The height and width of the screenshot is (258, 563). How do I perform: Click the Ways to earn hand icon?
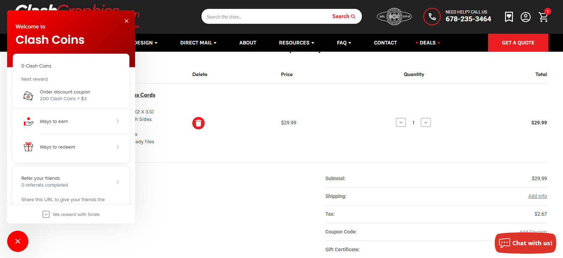click(x=28, y=122)
